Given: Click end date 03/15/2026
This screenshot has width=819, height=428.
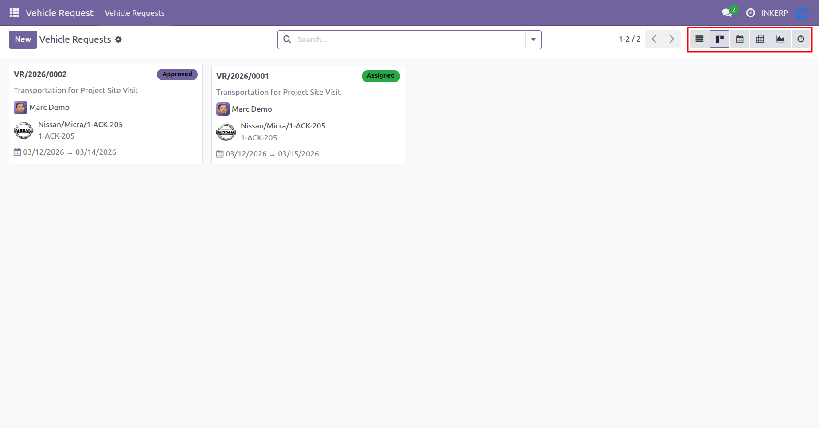Looking at the screenshot, I should 298,154.
